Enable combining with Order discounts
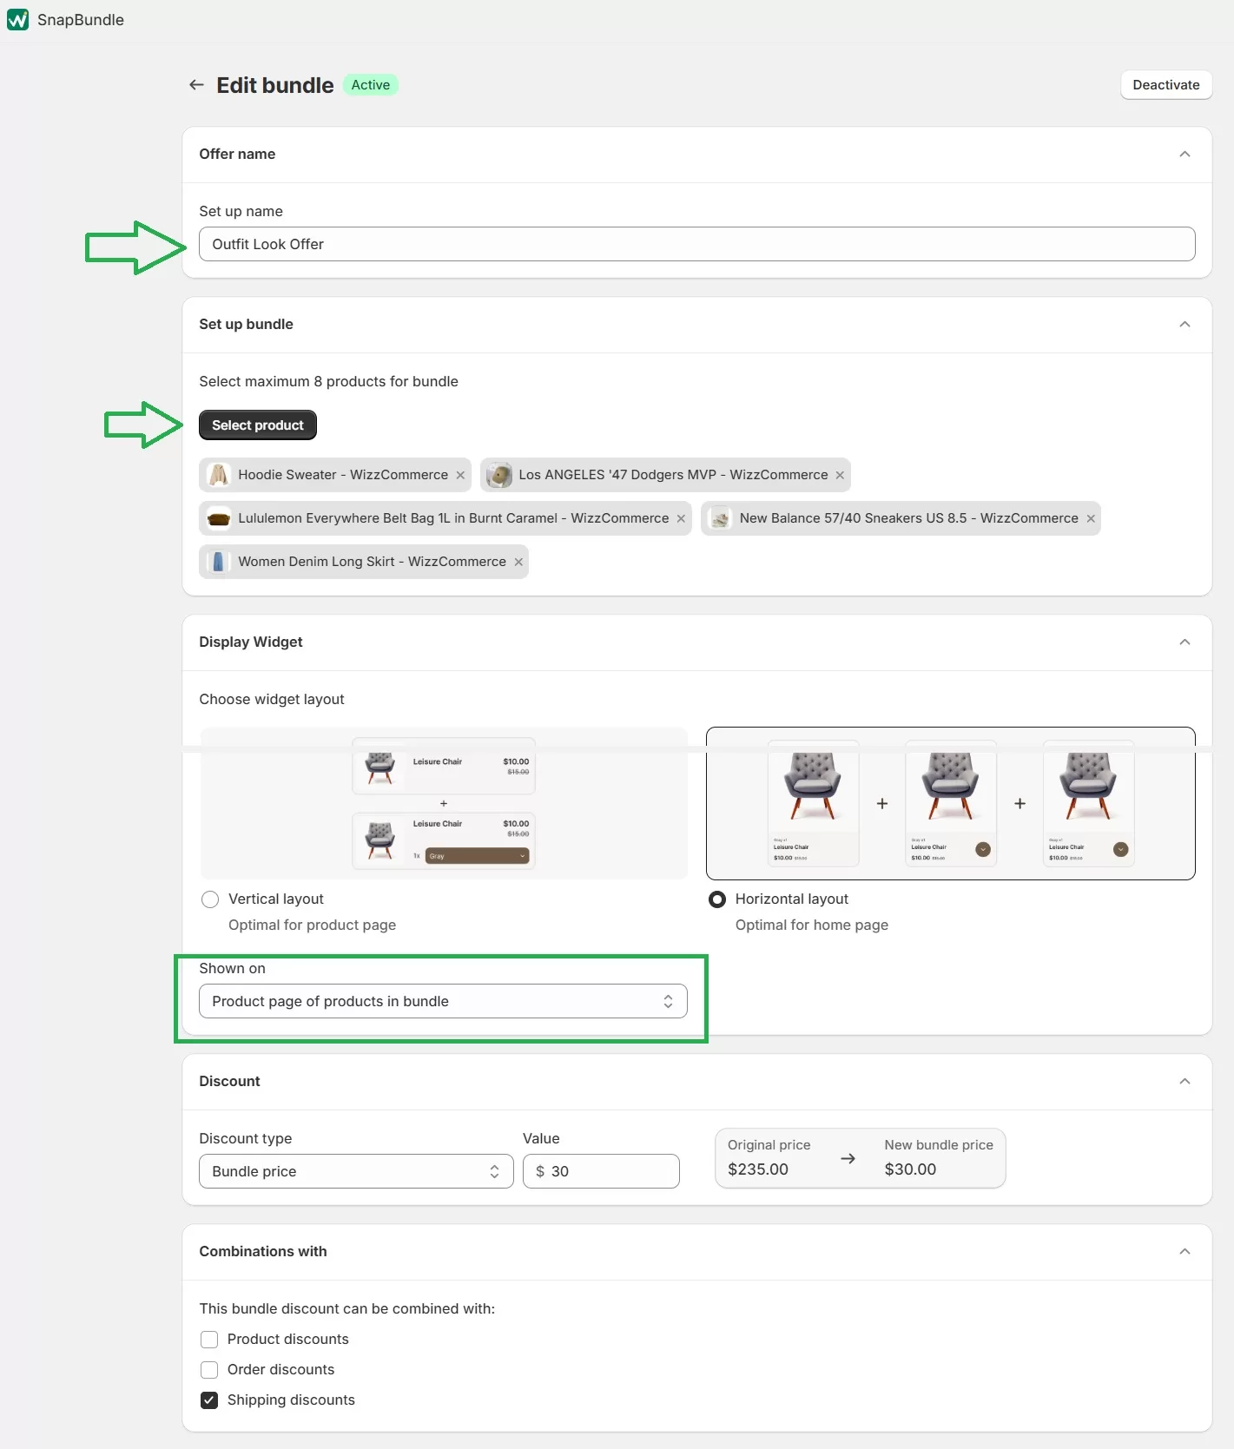This screenshot has width=1234, height=1449. coord(209,1370)
